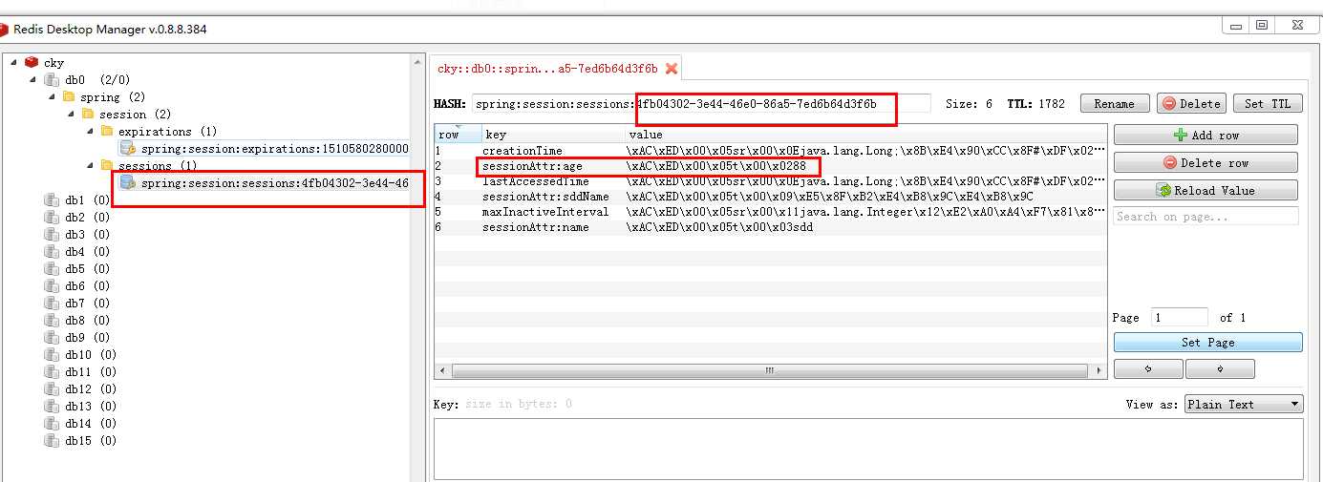Select the sessionAttr:age row
The image size is (1323, 482).
771,166
